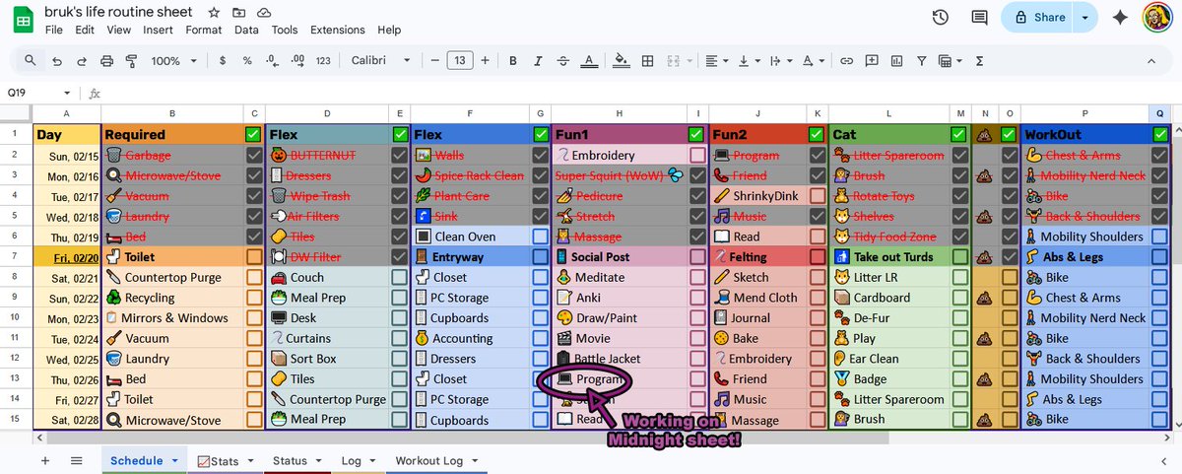This screenshot has width=1182, height=474.
Task: Open the text rotation dropdown
Action: click(x=812, y=60)
